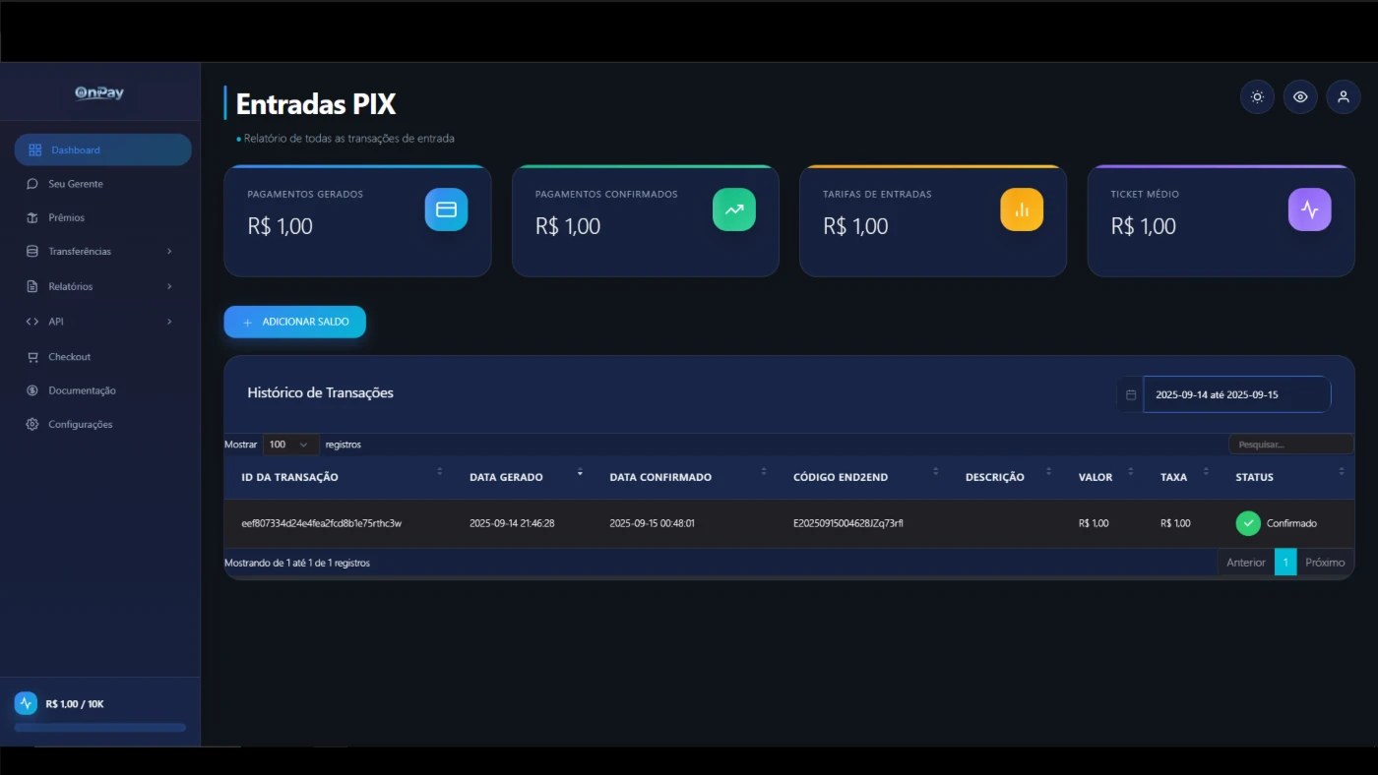
Task: Open Seu Gerente in the sidebar
Action: tap(76, 184)
